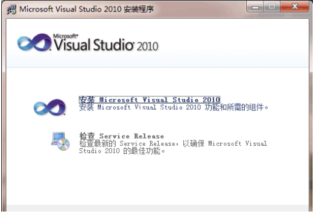This screenshot has height=220, width=313.
Task: Click the window title Microsoft Visual Studio 2010 安装程序
Action: coord(86,9)
